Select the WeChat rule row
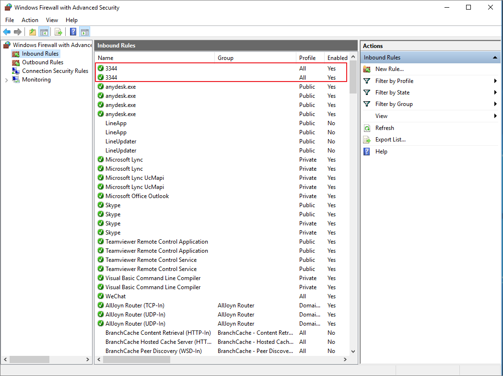 click(x=222, y=296)
